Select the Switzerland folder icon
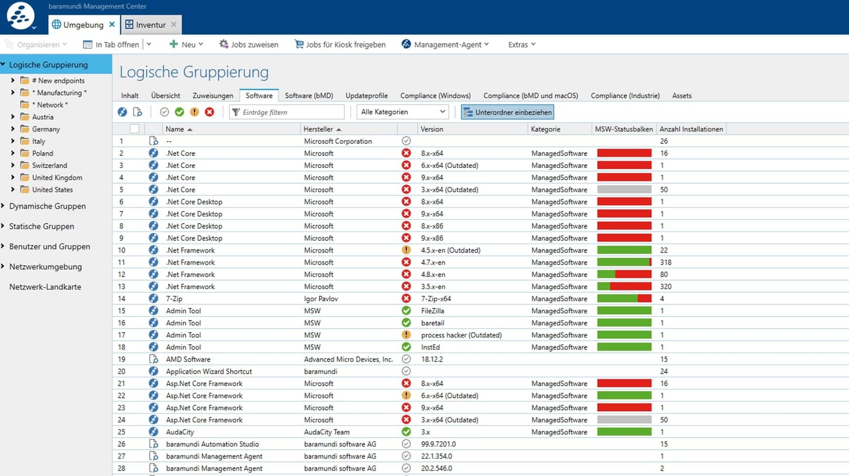849x476 pixels. click(x=25, y=165)
